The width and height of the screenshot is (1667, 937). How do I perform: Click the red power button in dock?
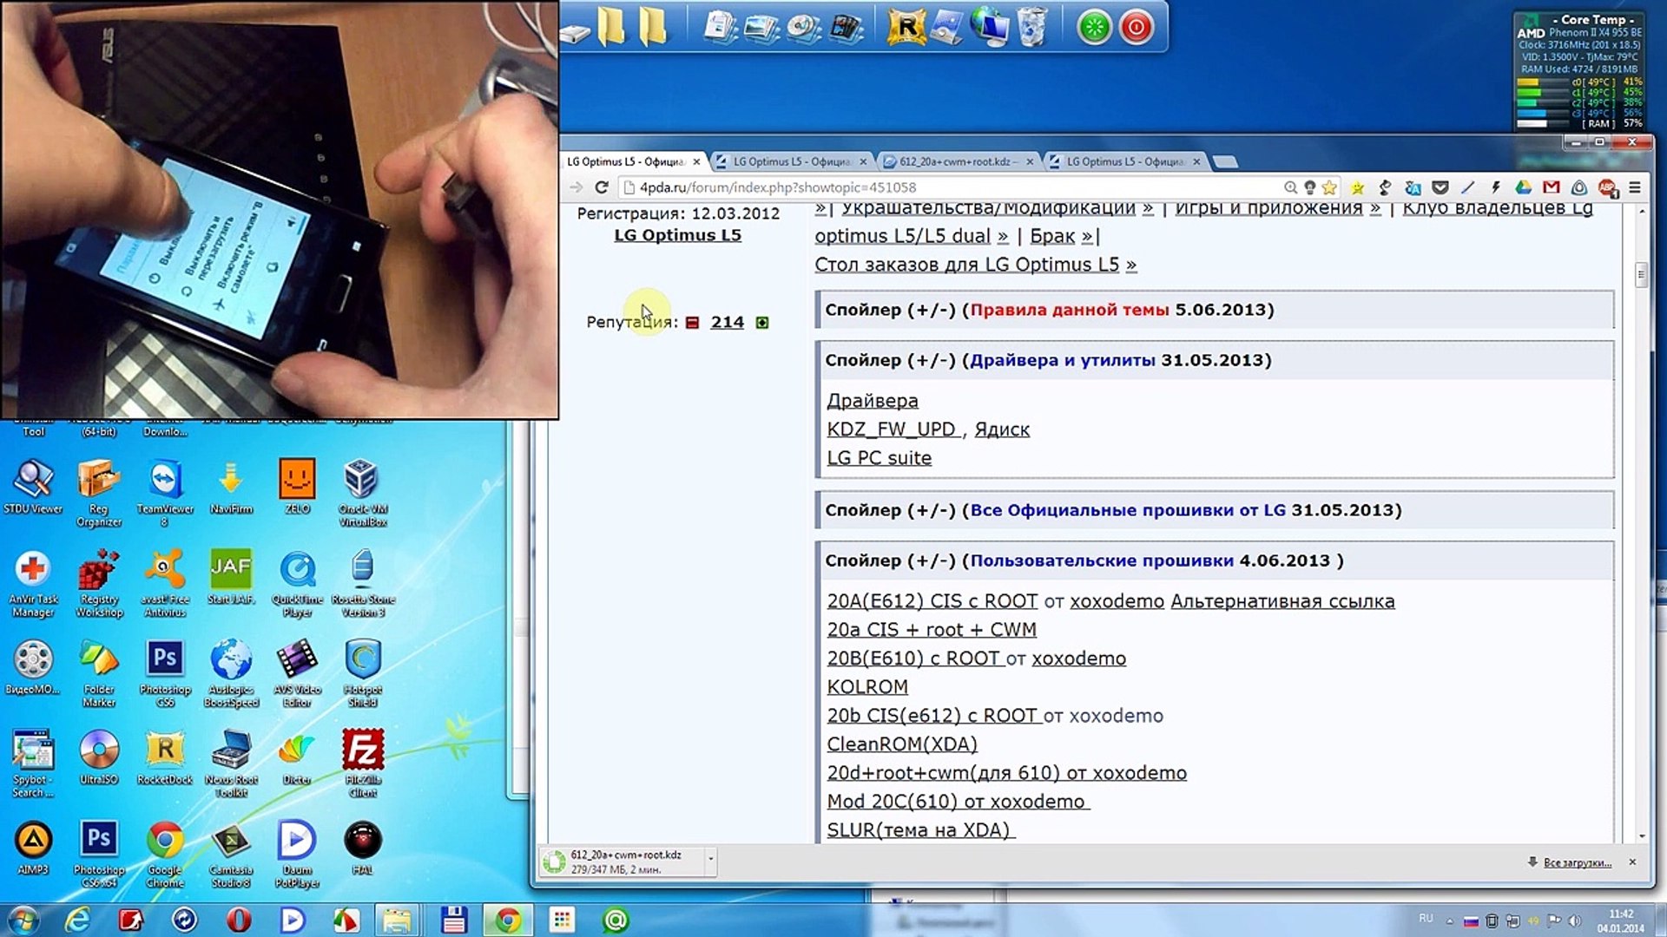click(1137, 28)
